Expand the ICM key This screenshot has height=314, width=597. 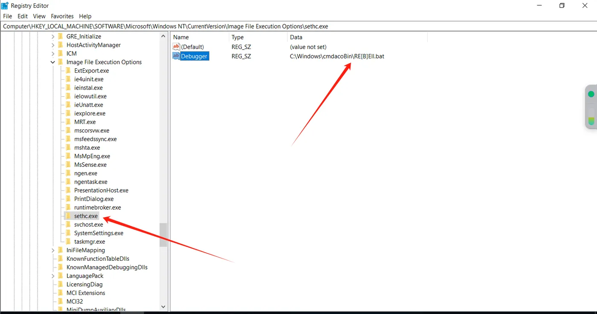click(x=53, y=54)
